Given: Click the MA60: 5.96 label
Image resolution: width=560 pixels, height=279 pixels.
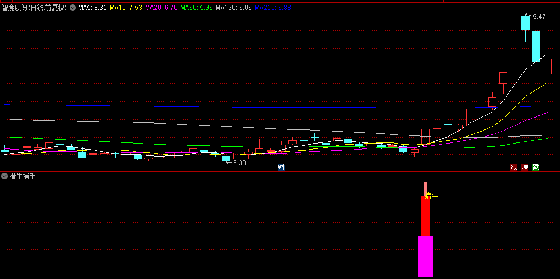Looking at the screenshot, I should (197, 8).
